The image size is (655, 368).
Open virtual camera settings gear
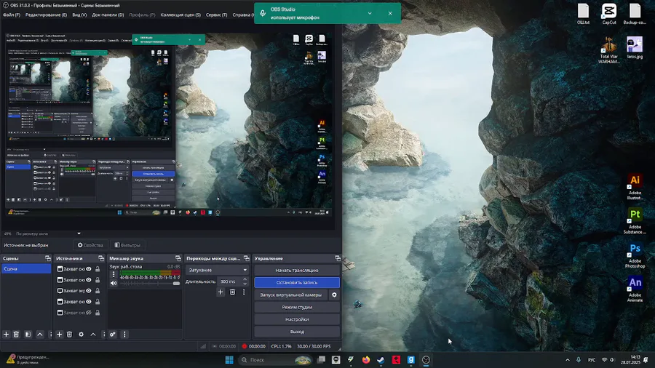334,295
